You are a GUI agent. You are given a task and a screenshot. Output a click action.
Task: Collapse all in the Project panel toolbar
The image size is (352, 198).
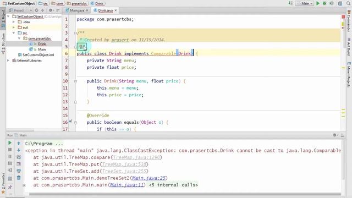tap(42, 10)
